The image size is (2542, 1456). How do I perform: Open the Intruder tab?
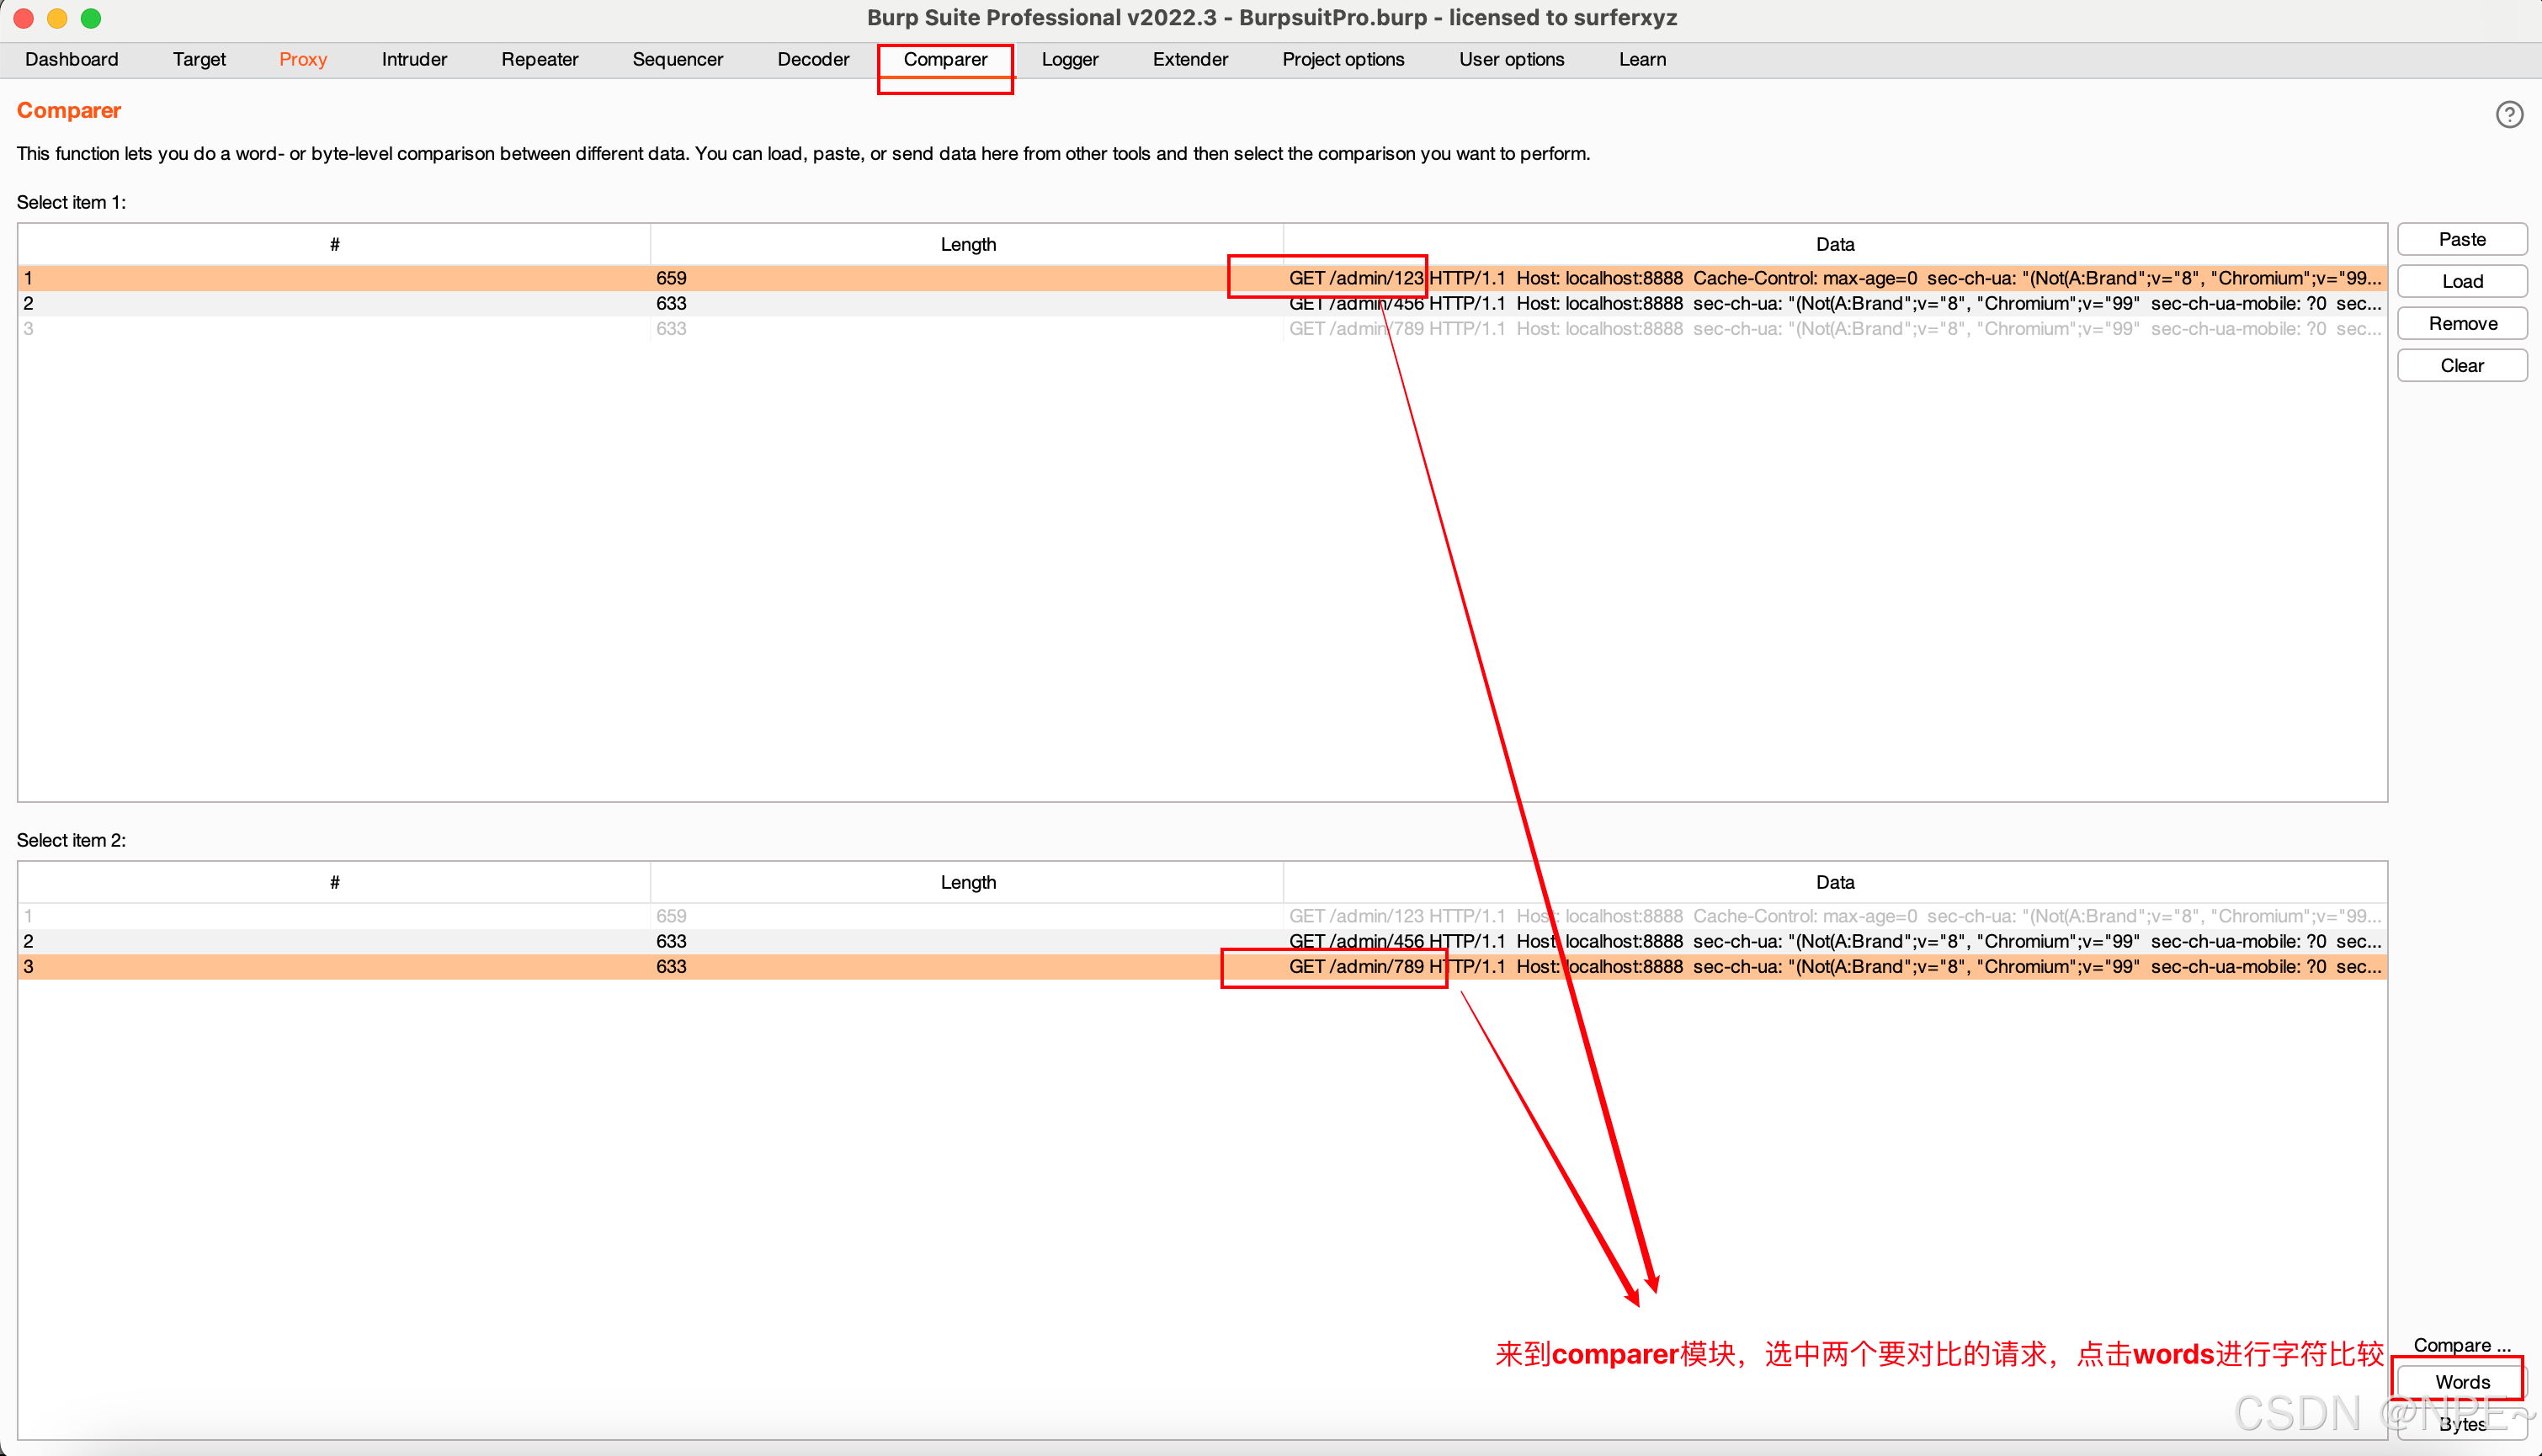(x=414, y=59)
